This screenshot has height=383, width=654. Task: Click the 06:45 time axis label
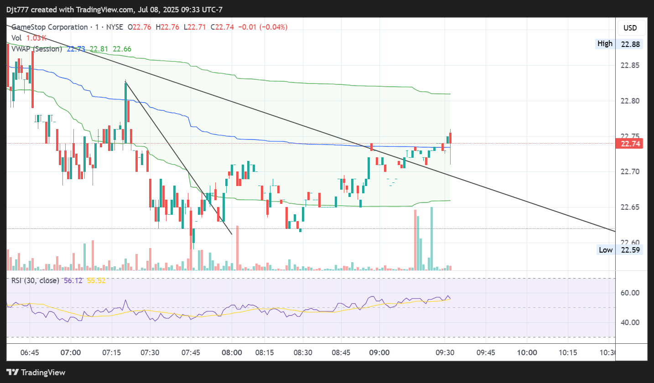tap(30, 352)
